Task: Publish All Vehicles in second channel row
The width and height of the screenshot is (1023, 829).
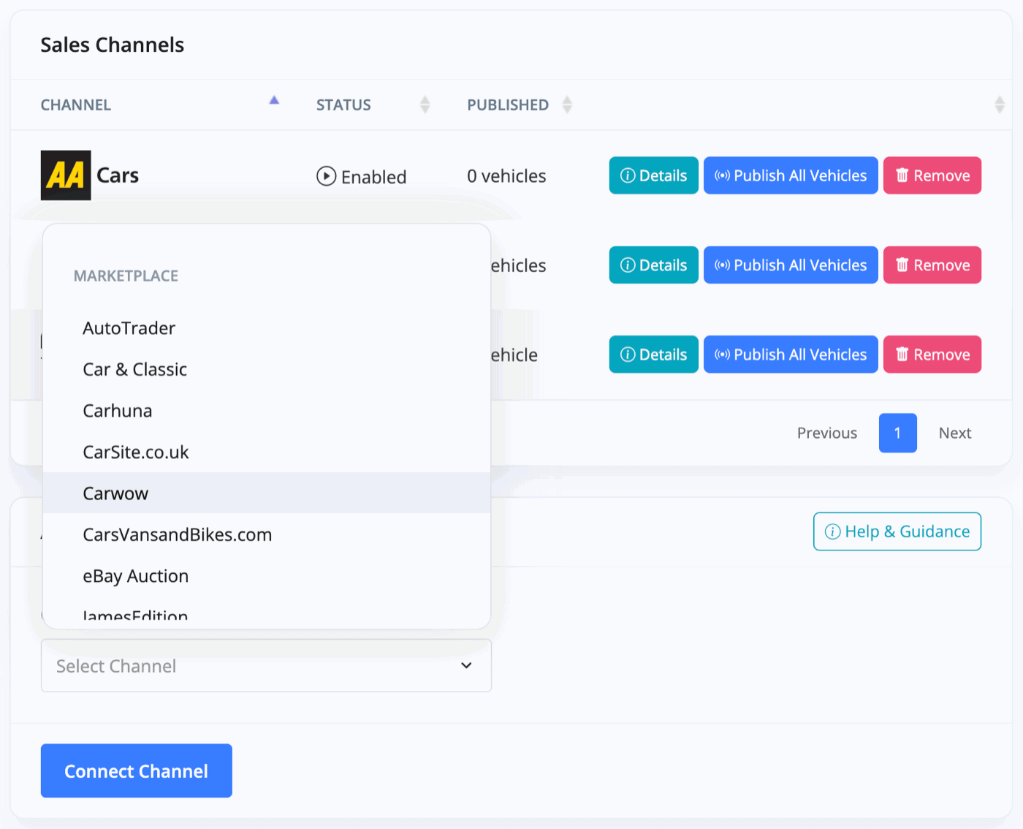Action: point(791,265)
